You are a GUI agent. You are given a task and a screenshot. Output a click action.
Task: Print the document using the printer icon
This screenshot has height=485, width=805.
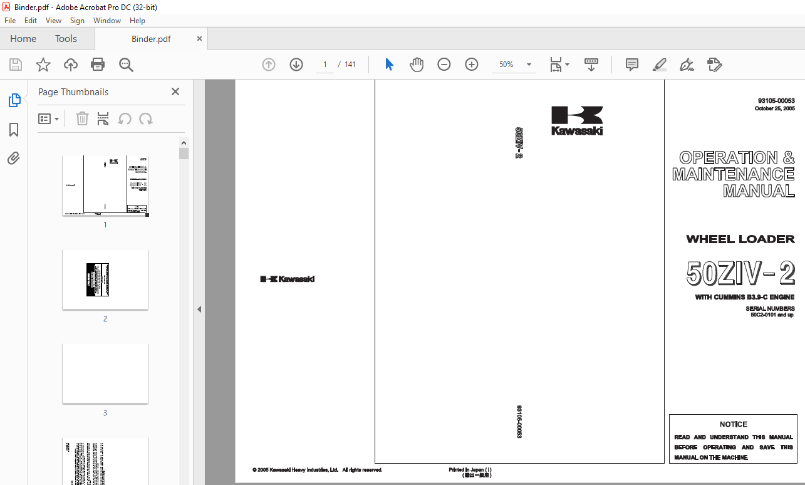pos(98,65)
